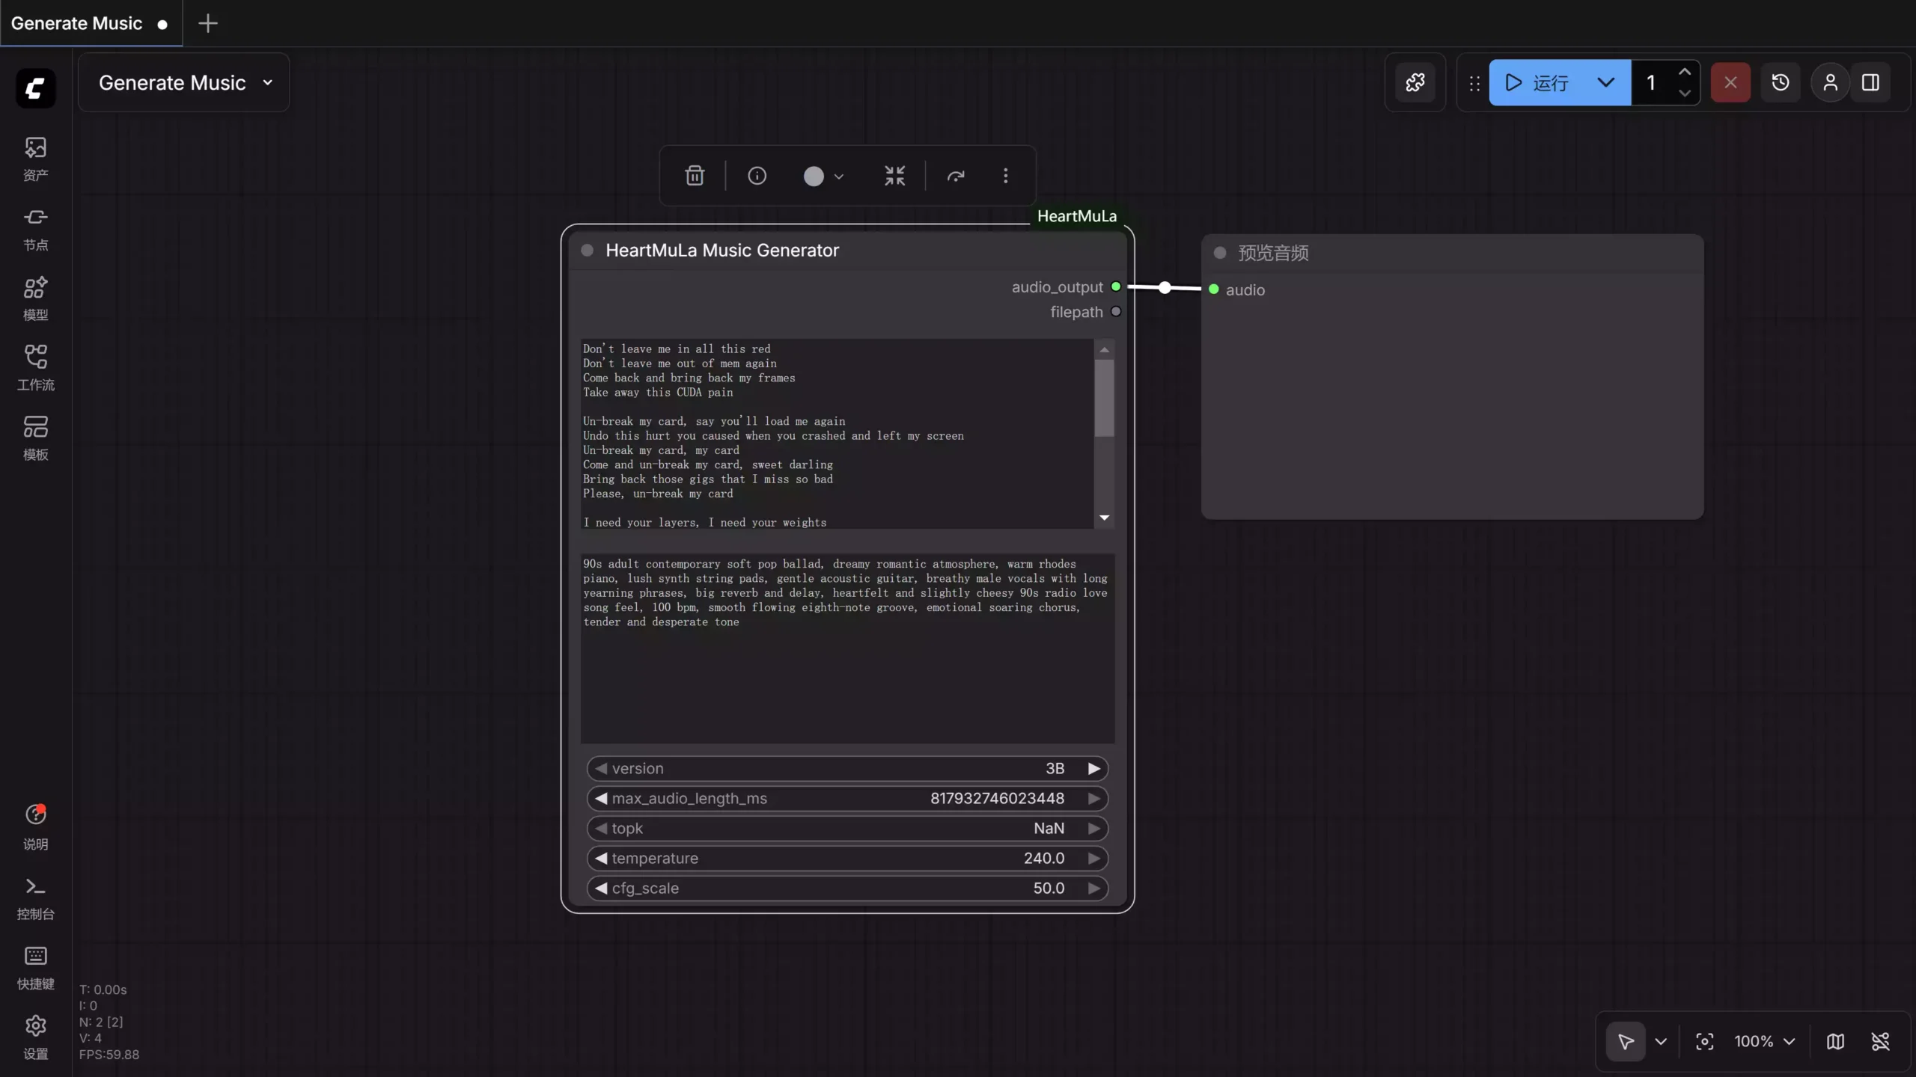Image resolution: width=1916 pixels, height=1077 pixels.
Task: Grab the actionbar drag handle
Action: point(1474,83)
